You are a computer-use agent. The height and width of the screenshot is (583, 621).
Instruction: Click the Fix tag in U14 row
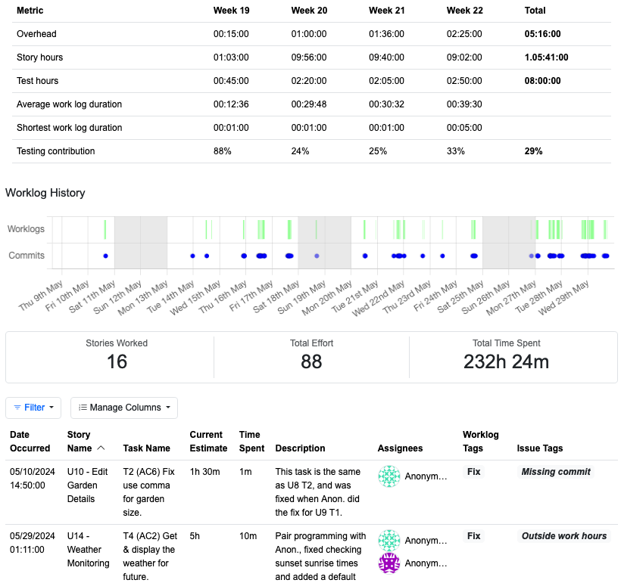click(473, 536)
